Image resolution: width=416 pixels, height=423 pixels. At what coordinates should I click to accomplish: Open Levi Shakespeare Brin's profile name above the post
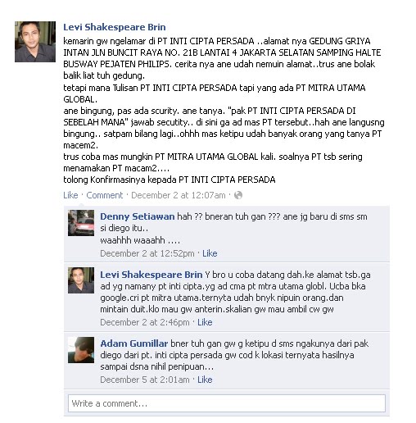tap(115, 27)
